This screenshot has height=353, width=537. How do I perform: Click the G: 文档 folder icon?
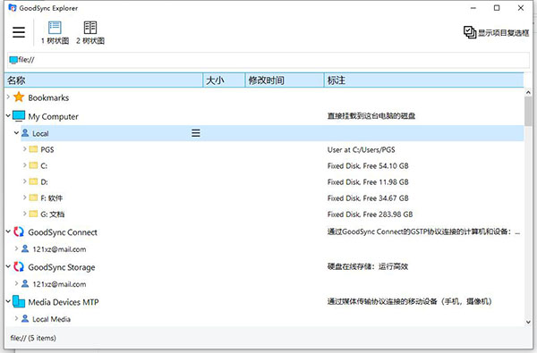tap(33, 214)
